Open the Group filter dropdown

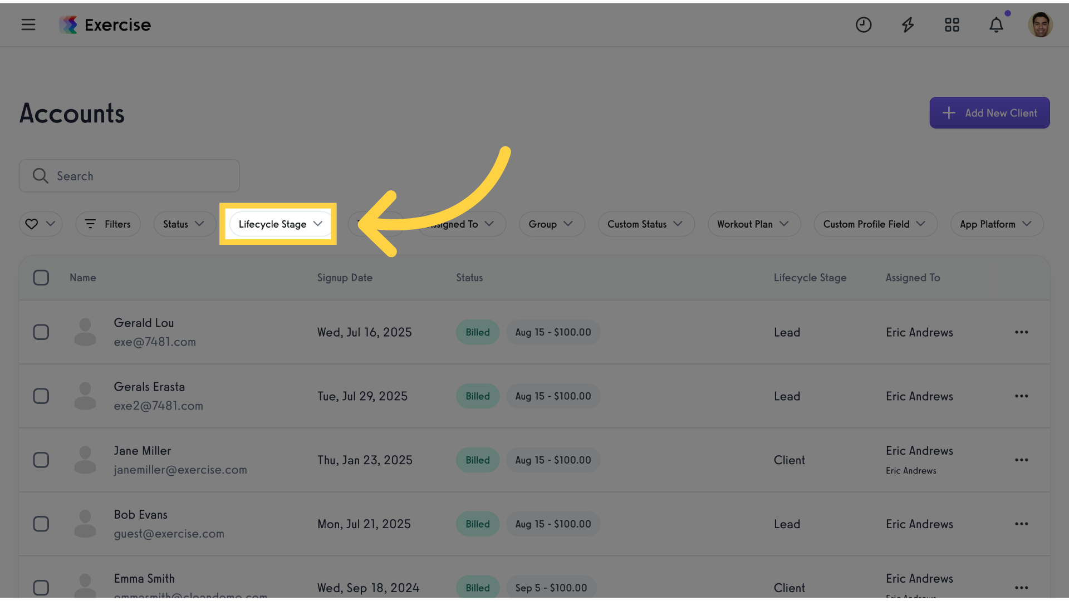pyautogui.click(x=552, y=224)
